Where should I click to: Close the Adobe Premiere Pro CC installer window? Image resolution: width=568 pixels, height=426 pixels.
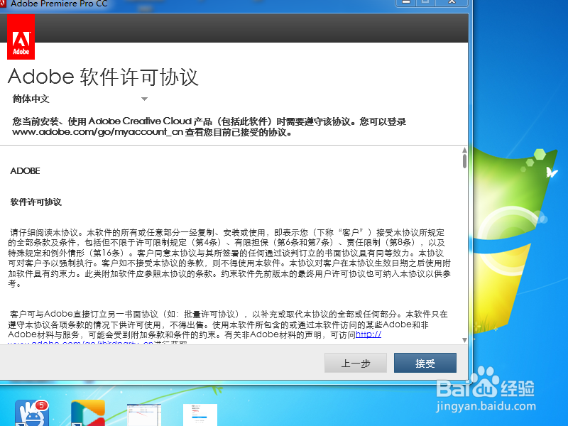(452, 3)
